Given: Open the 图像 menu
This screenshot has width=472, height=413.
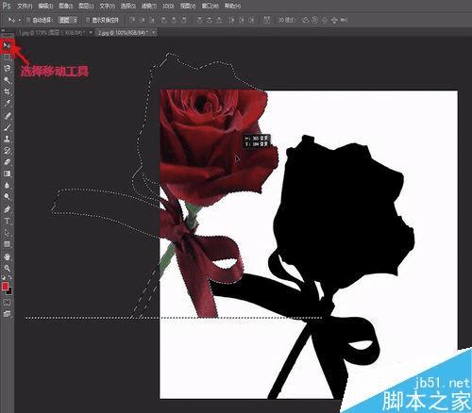Looking at the screenshot, I should click(x=65, y=6).
